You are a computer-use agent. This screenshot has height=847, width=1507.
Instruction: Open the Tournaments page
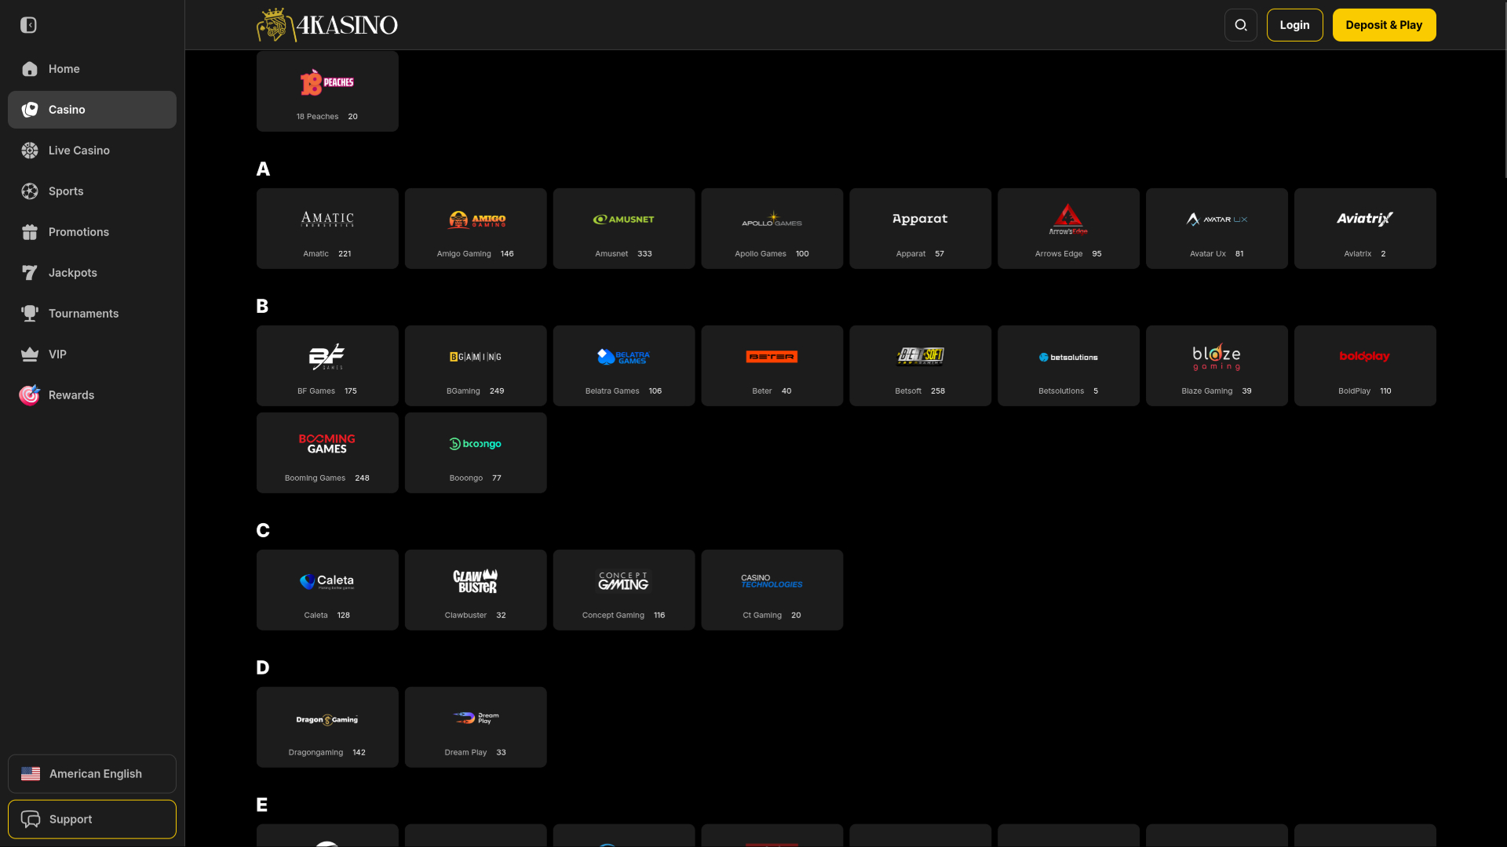pyautogui.click(x=92, y=314)
